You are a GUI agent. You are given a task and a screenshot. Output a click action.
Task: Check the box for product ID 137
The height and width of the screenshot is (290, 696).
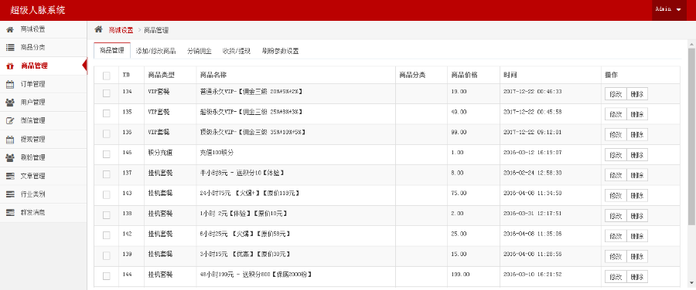click(x=107, y=174)
